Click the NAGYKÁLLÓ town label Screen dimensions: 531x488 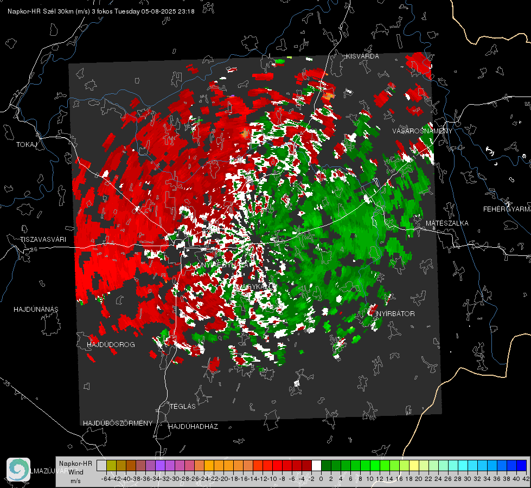255,286
